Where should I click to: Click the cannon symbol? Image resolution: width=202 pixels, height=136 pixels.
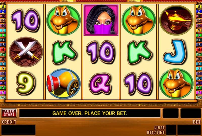click(64, 84)
